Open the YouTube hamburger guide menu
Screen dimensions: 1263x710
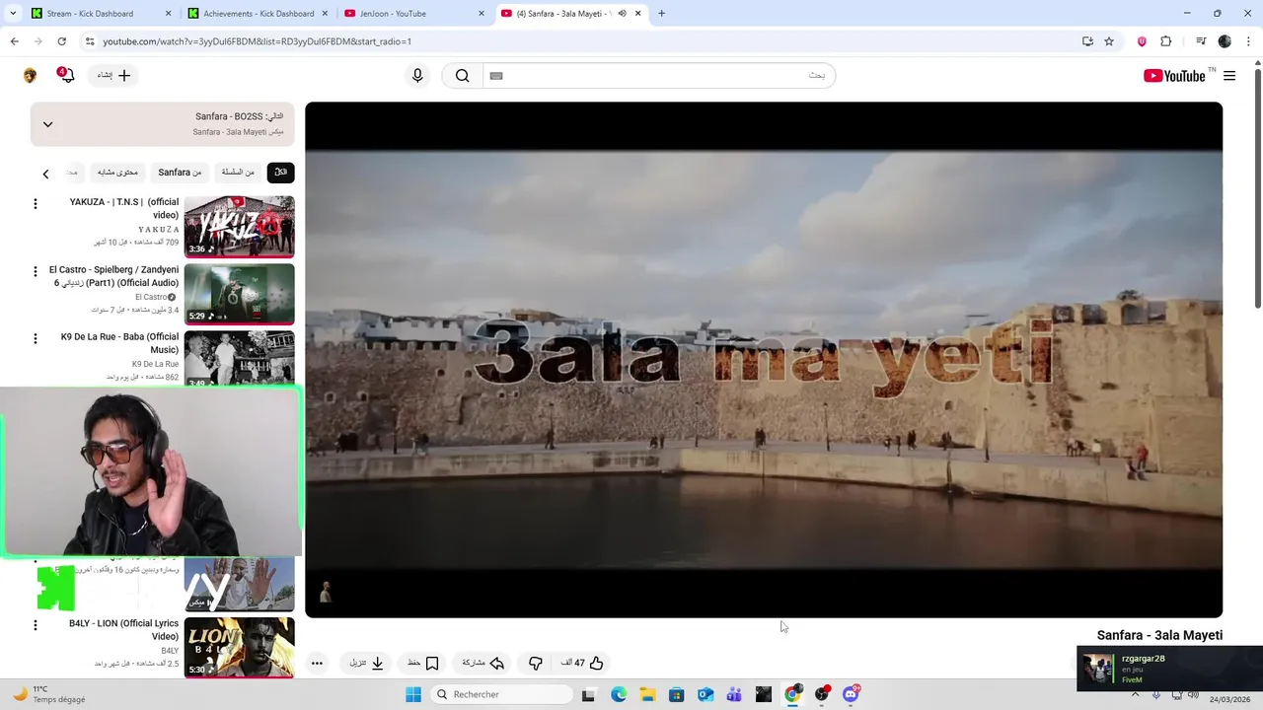coord(1229,76)
